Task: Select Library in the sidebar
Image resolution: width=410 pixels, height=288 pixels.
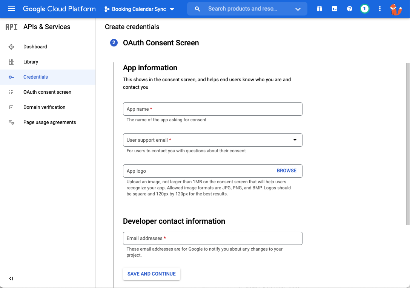Action: point(31,62)
